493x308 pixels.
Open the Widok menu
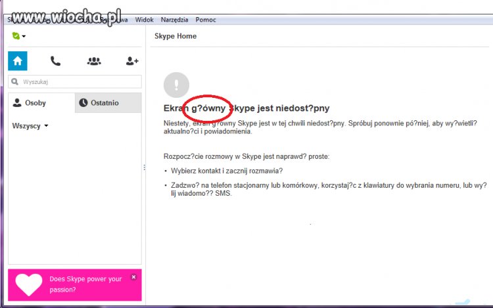click(x=145, y=20)
